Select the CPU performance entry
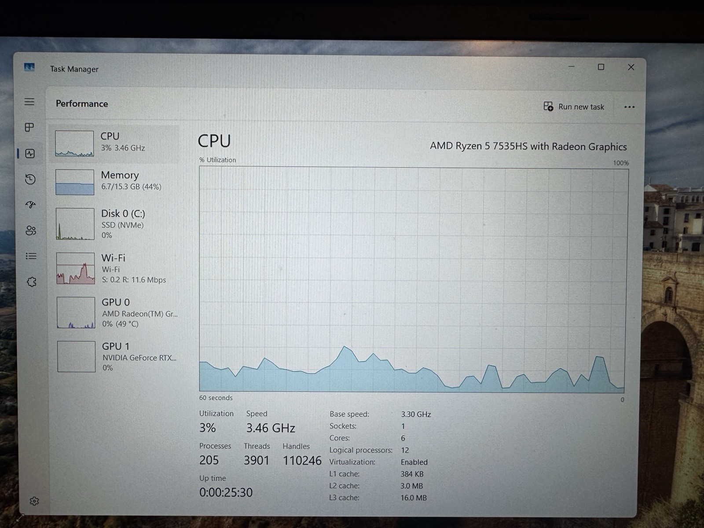Viewport: 704px width, 528px height. (115, 143)
